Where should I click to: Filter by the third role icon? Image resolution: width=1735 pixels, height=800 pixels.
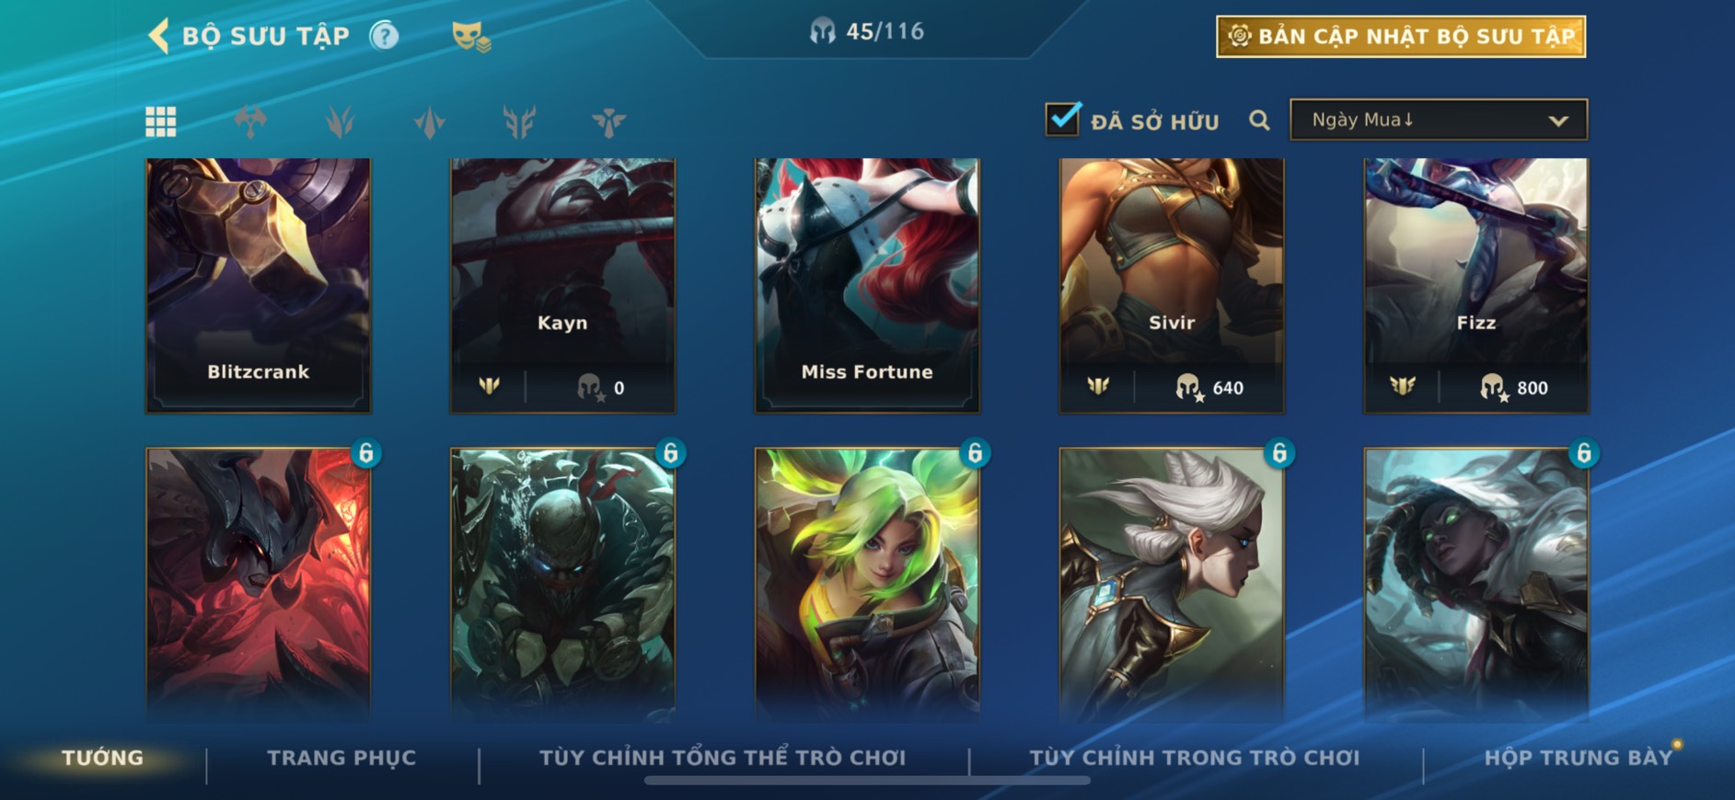tap(430, 121)
